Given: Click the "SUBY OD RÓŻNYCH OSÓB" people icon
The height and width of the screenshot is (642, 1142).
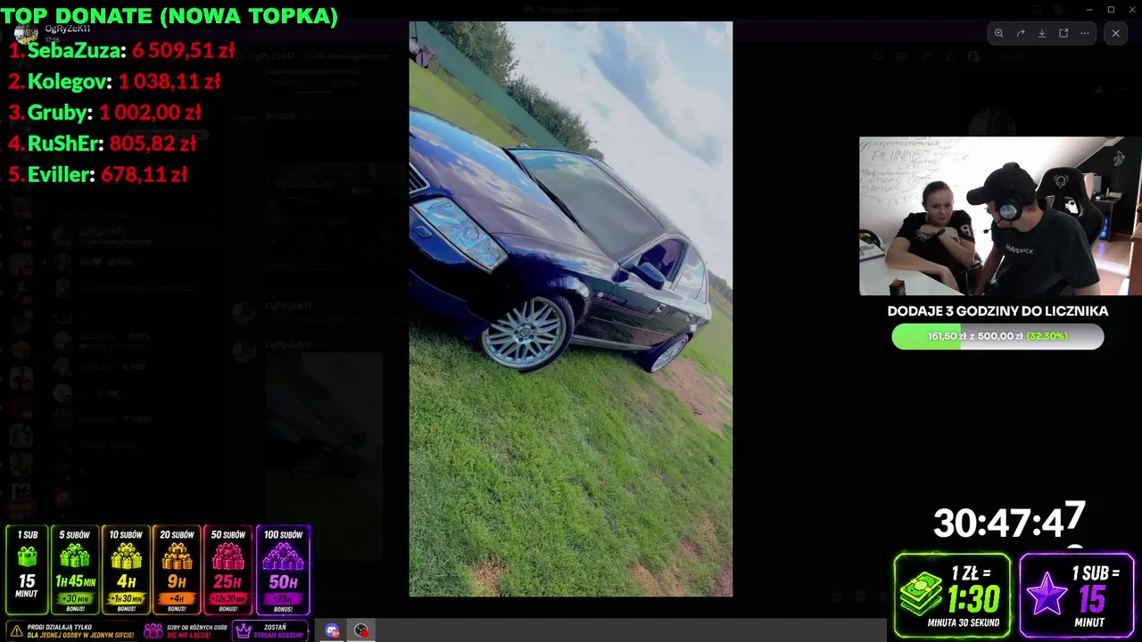Looking at the screenshot, I should [153, 630].
